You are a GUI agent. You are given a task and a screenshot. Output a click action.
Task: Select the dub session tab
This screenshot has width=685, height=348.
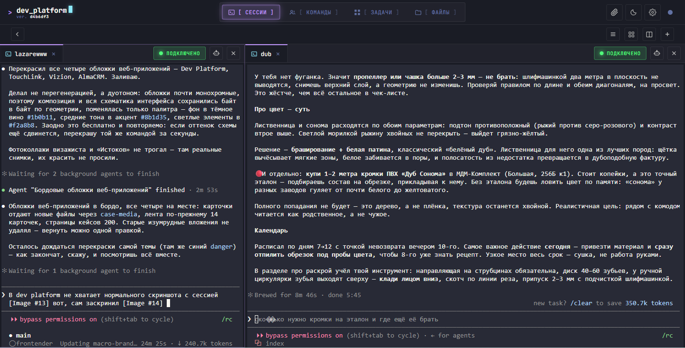(x=266, y=54)
